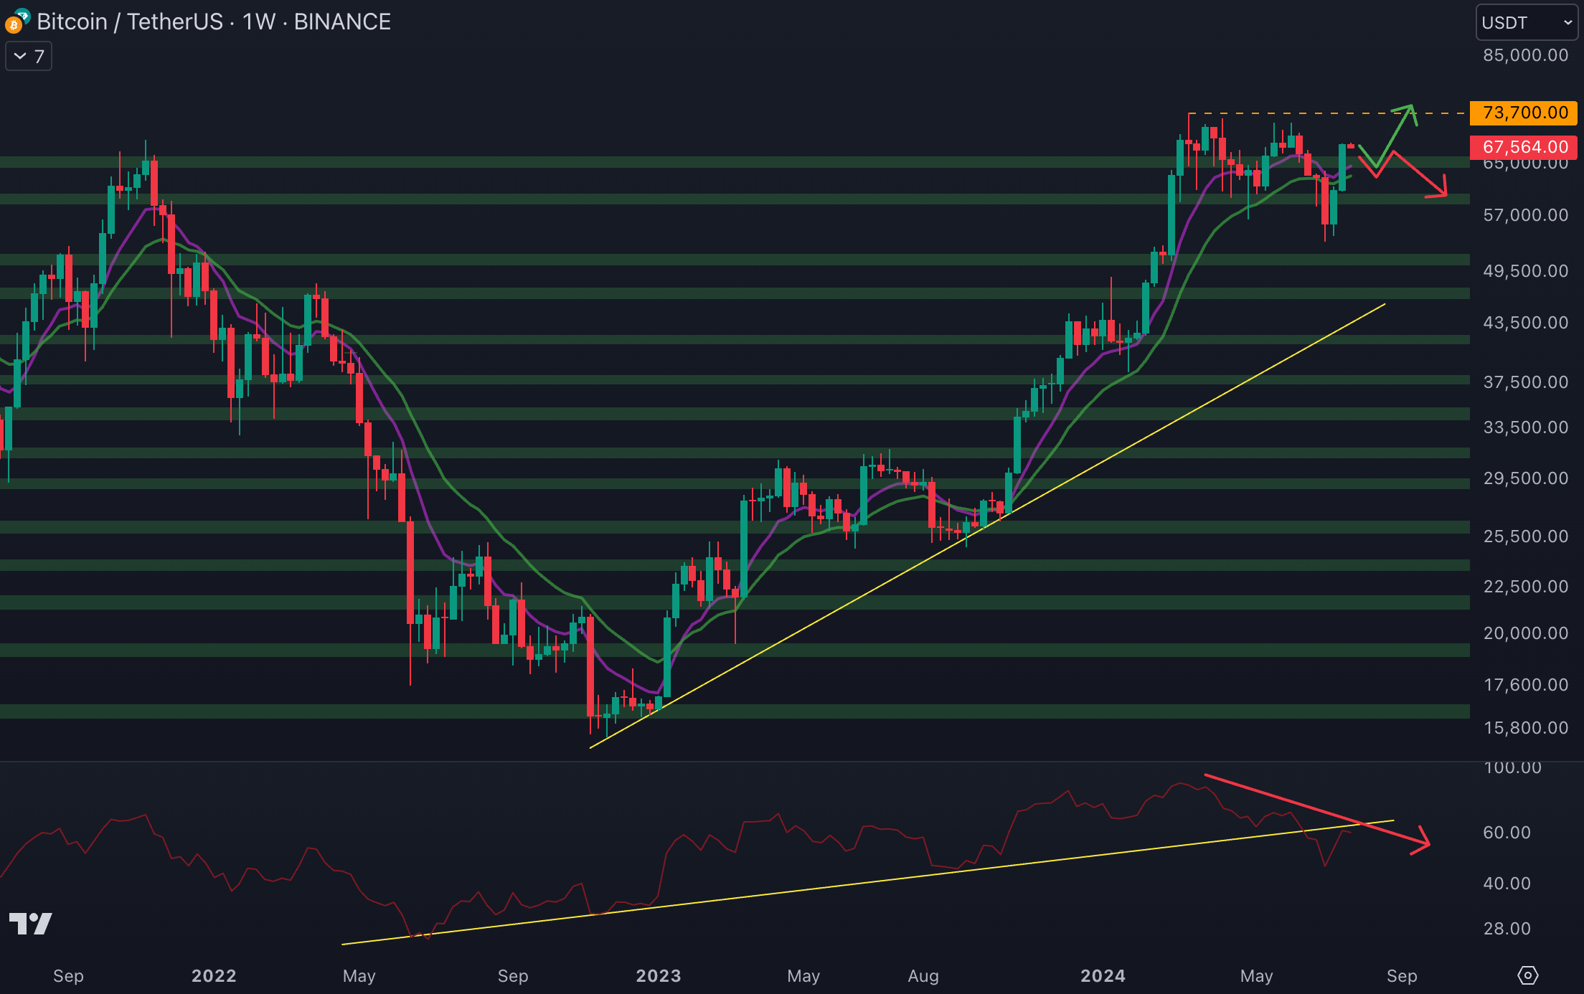Click the TradingView logo
The image size is (1584, 994).
(30, 923)
